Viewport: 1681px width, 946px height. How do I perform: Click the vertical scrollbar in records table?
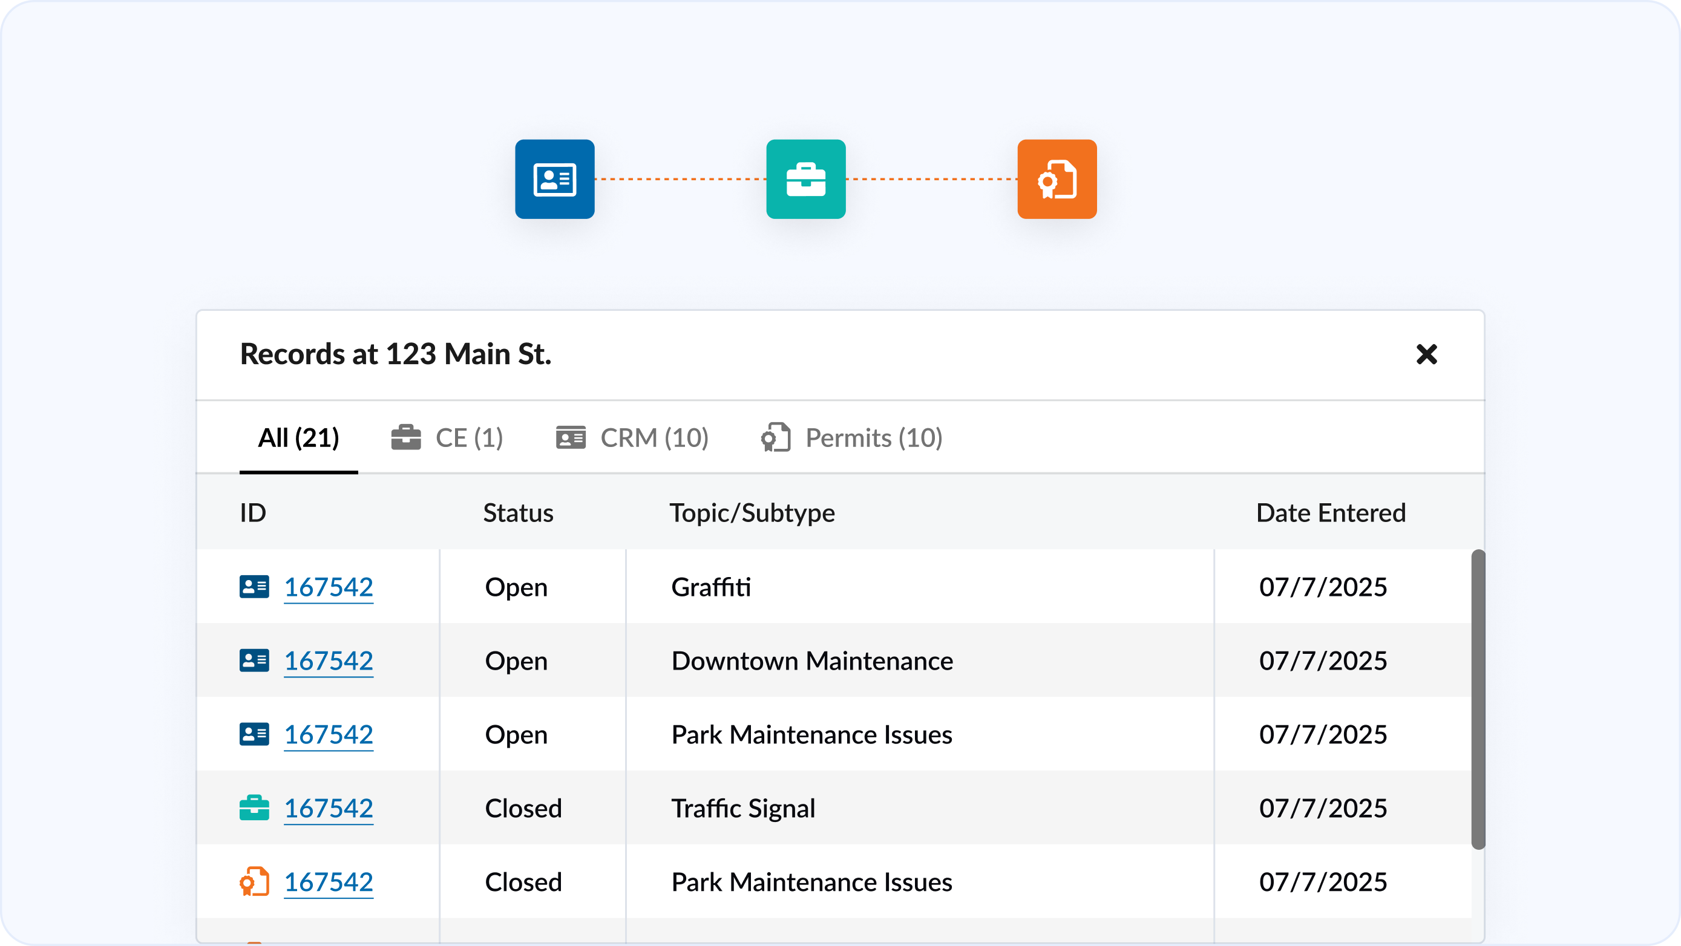tap(1478, 699)
